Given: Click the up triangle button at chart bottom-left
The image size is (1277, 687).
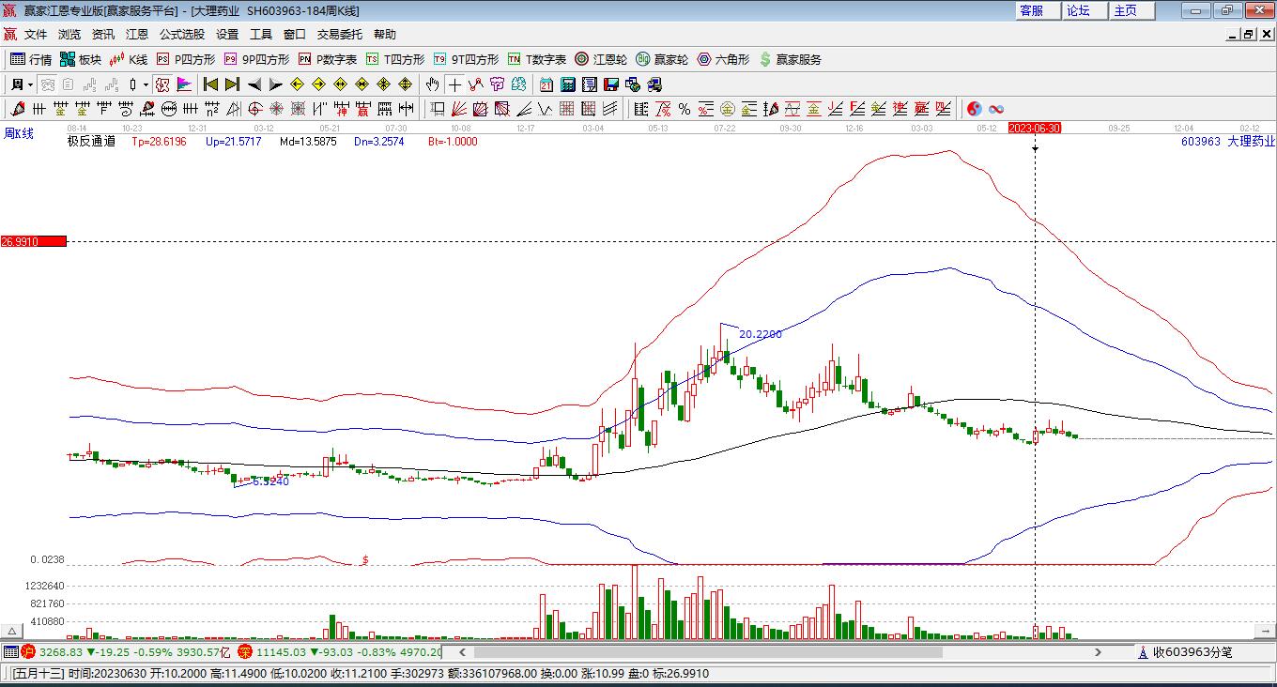Looking at the screenshot, I should (12, 632).
